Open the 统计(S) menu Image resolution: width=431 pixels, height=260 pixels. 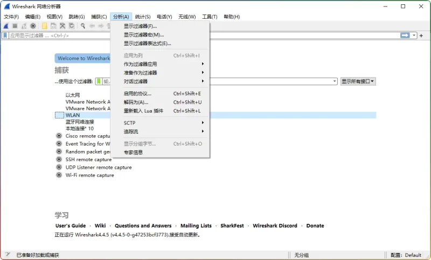tap(143, 17)
